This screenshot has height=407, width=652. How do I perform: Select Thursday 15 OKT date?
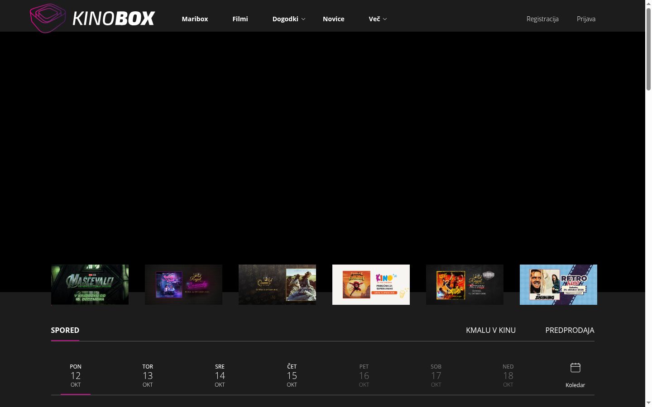292,376
